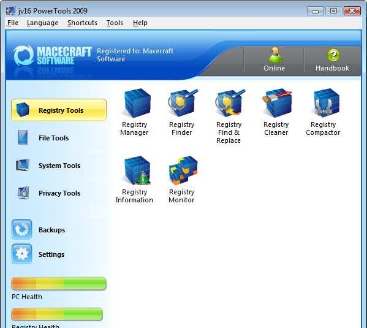Open Registry Information tool
367x328 pixels.
click(x=135, y=180)
